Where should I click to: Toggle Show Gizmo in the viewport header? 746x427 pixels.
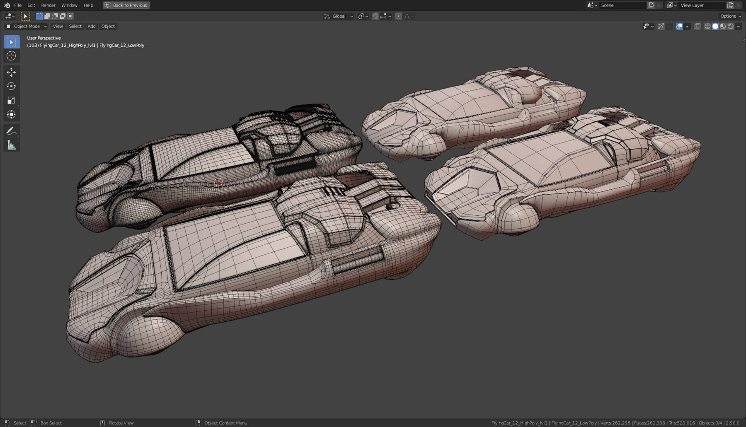tap(660, 26)
